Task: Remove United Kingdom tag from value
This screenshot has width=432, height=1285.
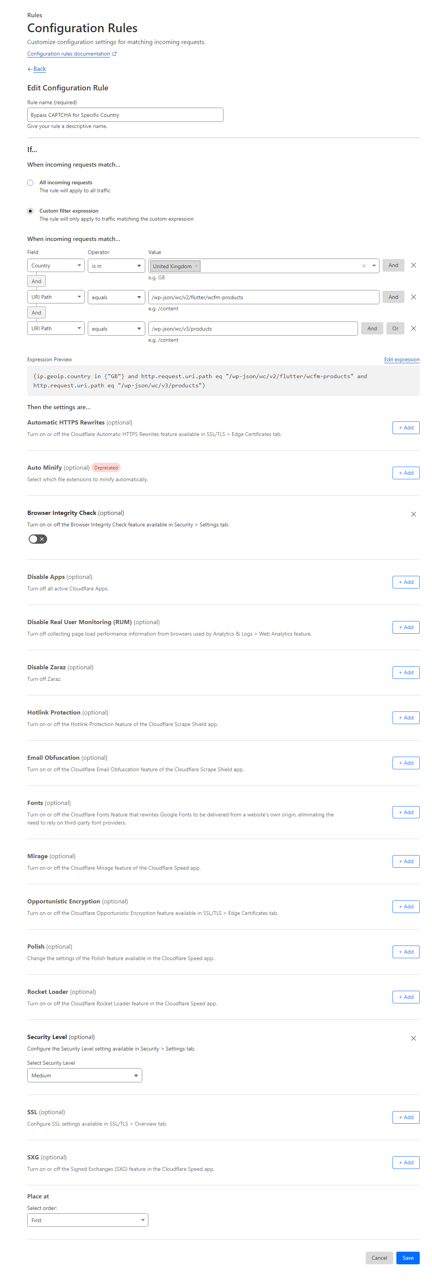Action: (x=197, y=266)
